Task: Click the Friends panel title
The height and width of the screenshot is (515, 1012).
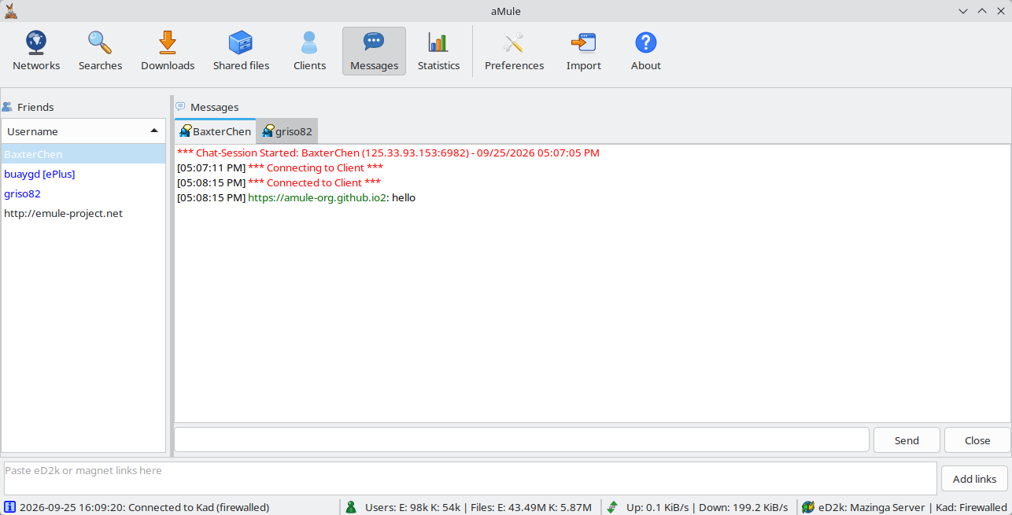Action: click(35, 107)
